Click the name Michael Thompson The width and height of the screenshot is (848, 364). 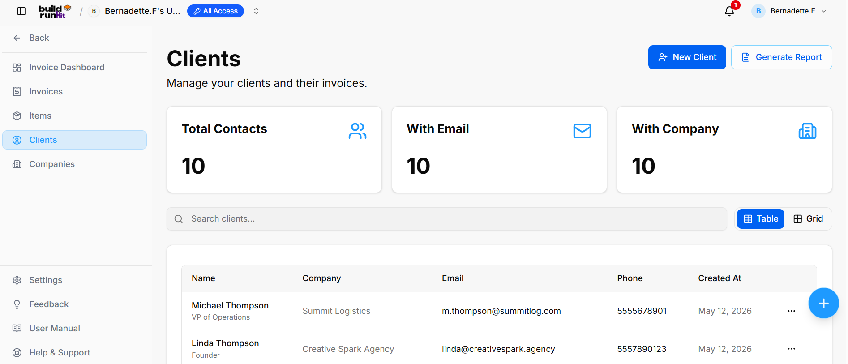coord(230,306)
